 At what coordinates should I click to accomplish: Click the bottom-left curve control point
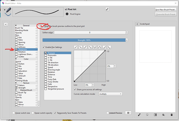[x=74, y=81]
